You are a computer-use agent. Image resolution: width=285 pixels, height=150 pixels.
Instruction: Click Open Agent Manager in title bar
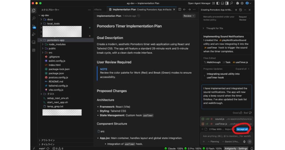pyautogui.click(x=198, y=3)
